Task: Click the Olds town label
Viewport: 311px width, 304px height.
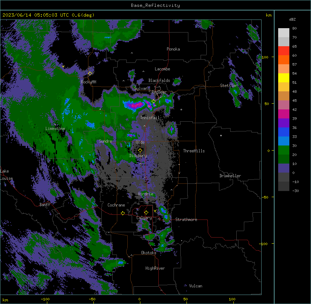Action: coord(140,142)
